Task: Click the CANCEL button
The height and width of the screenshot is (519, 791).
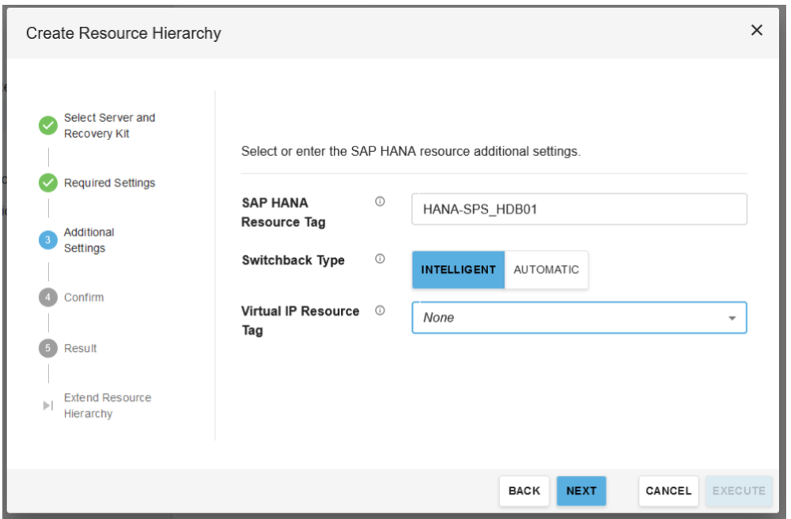Action: tap(668, 491)
